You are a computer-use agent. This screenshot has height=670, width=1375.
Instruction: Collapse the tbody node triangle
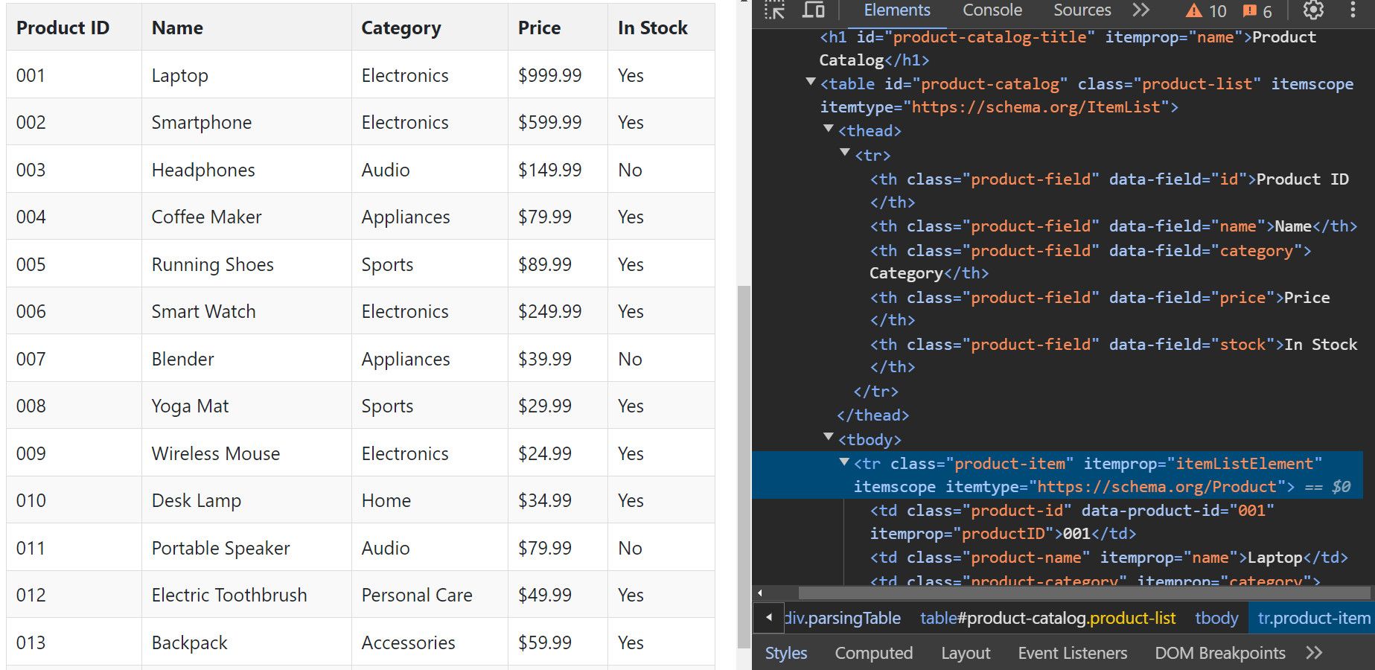coord(829,437)
